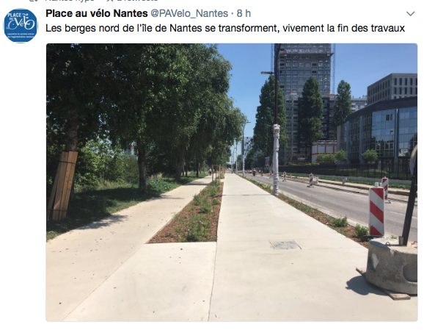The width and height of the screenshot is (424, 330).
Task: Click the bicycle logo in the avatar
Action: [x=21, y=23]
